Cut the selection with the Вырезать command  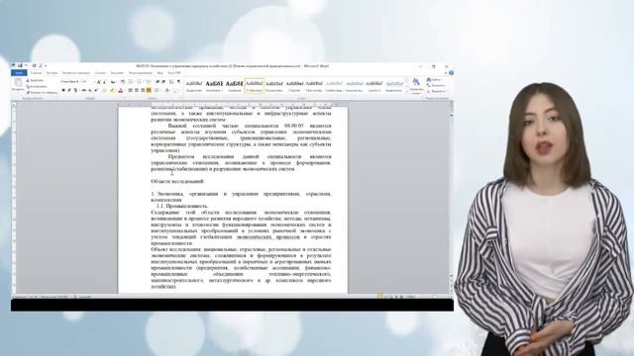[36, 81]
